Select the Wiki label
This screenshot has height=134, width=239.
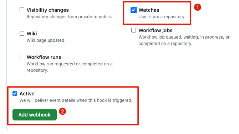tap(32, 34)
